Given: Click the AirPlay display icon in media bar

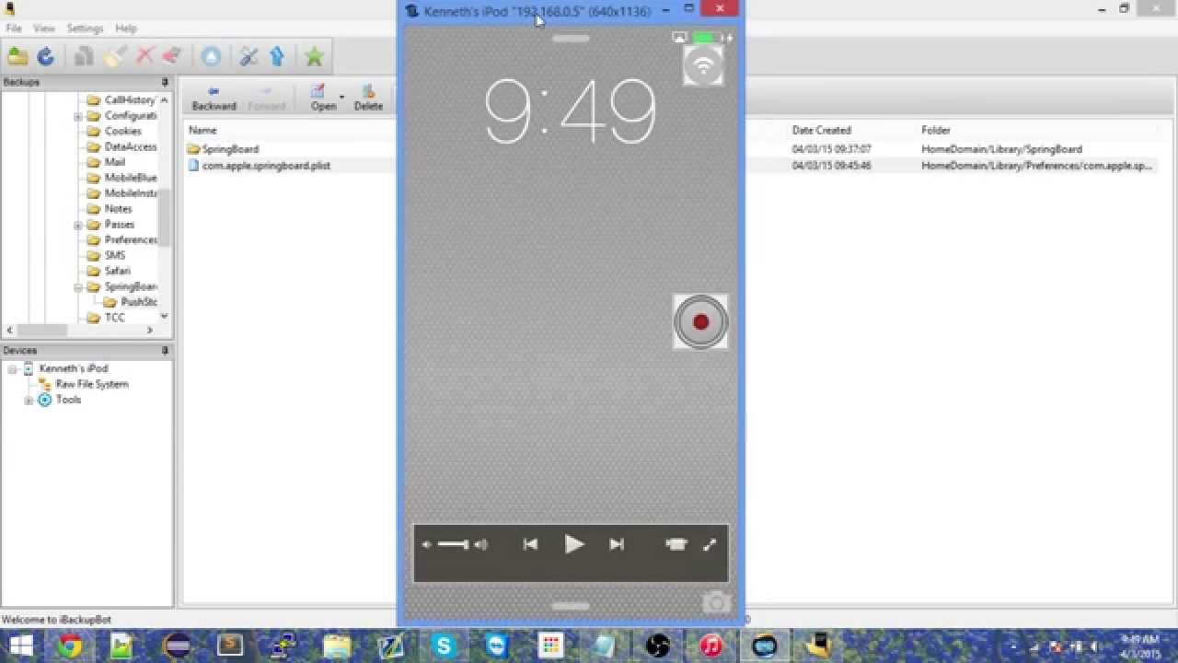Looking at the screenshot, I should (676, 545).
